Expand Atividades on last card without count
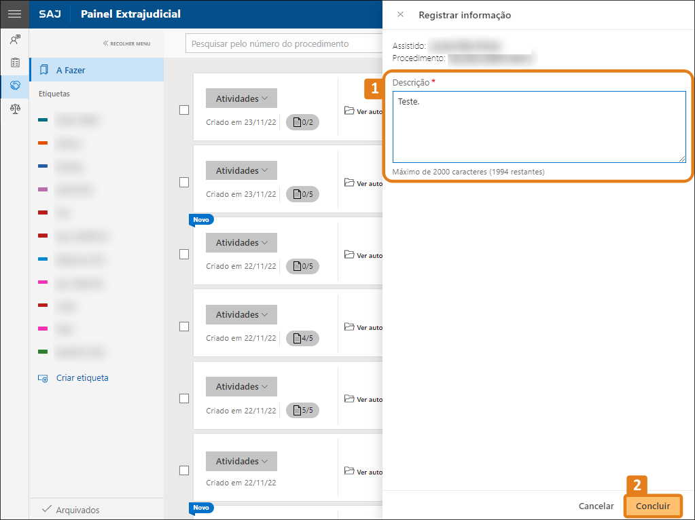The height and width of the screenshot is (520, 695). [241, 461]
